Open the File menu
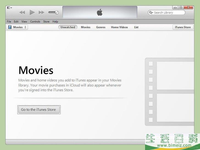 coord(9,21)
